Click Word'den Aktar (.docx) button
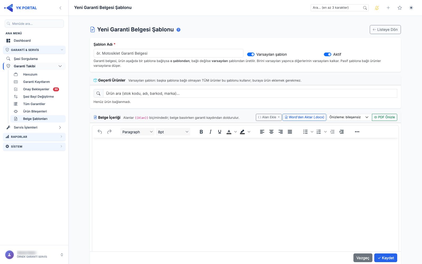The height and width of the screenshot is (264, 422). pos(304,117)
